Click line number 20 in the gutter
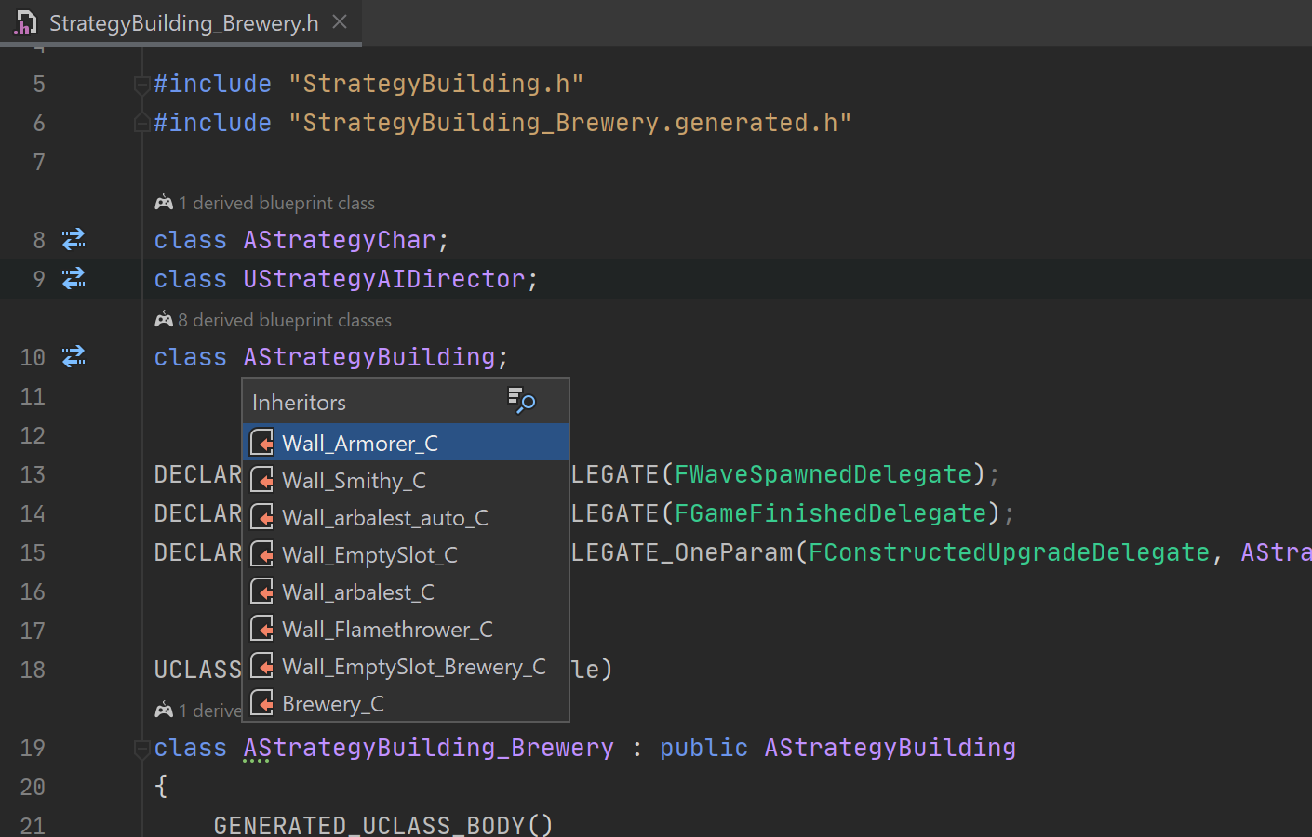This screenshot has width=1312, height=837. 33,787
